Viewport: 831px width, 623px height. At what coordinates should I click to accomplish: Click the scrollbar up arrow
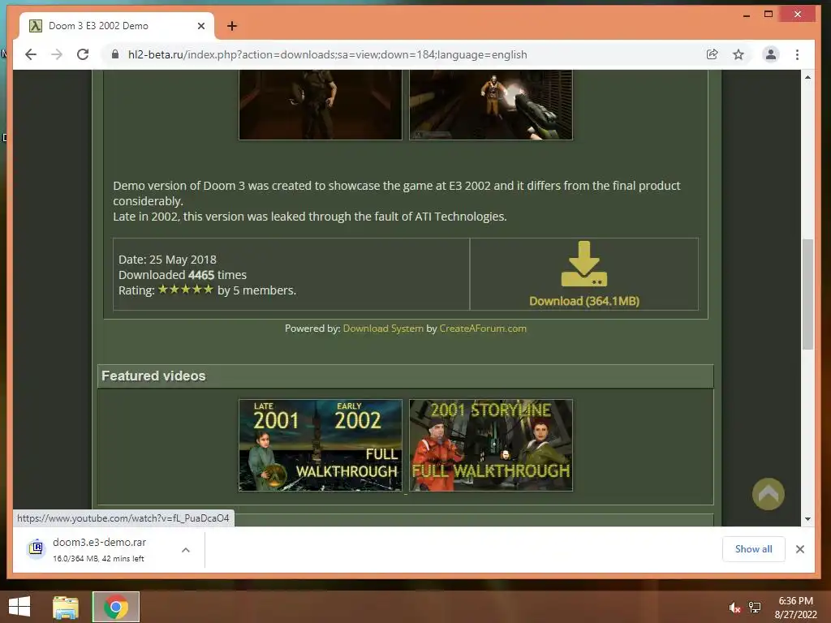click(x=807, y=77)
